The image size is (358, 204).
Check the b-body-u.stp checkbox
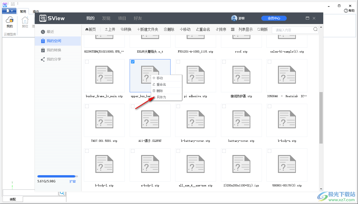coord(270,106)
